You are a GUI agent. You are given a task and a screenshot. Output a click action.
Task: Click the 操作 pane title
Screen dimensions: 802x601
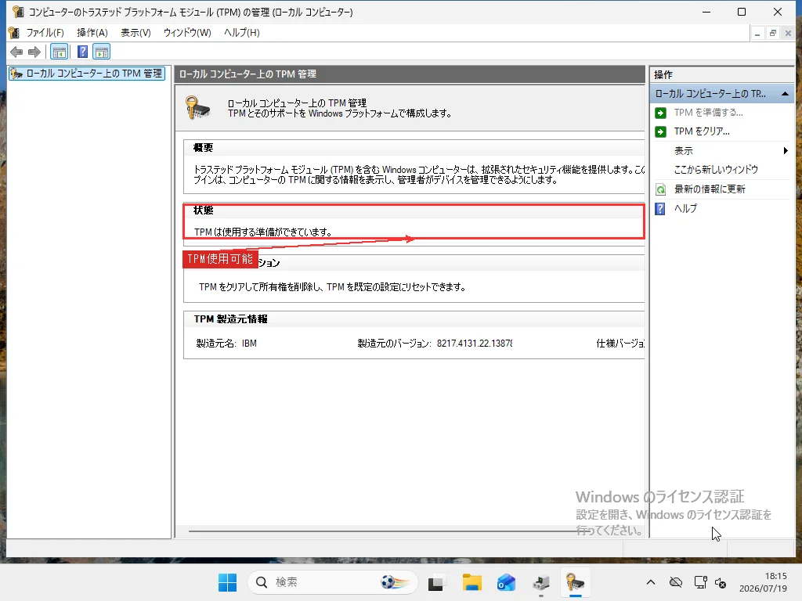click(x=663, y=75)
